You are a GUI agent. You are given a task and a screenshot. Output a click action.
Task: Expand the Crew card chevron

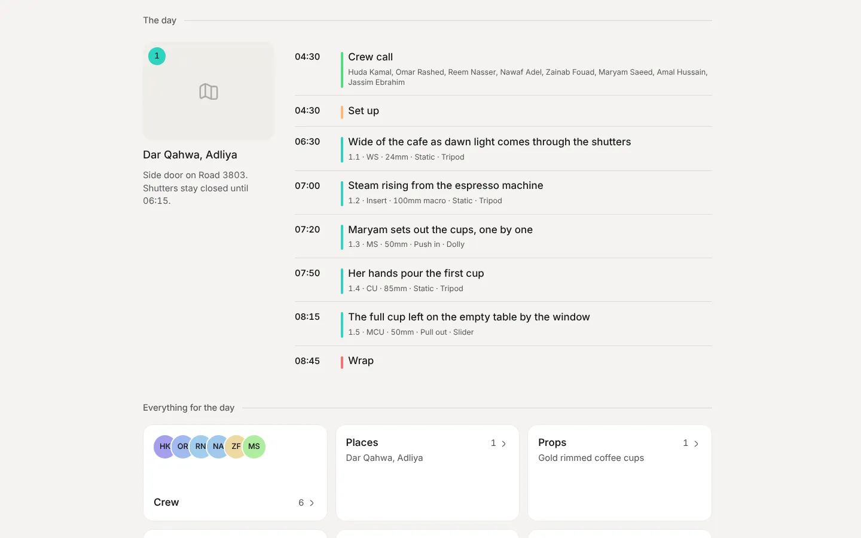312,503
